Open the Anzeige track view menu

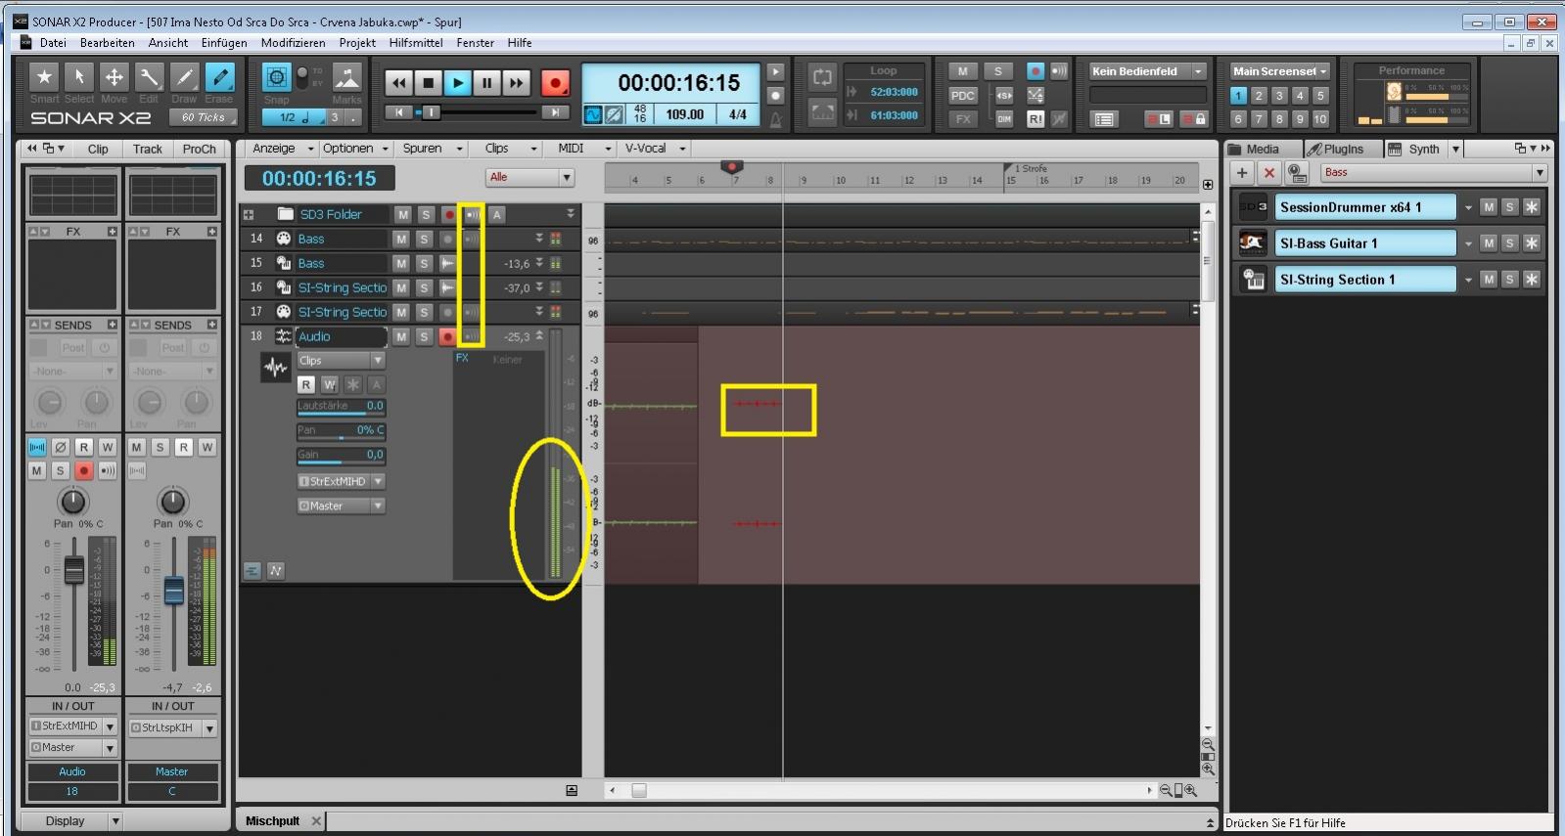click(283, 149)
